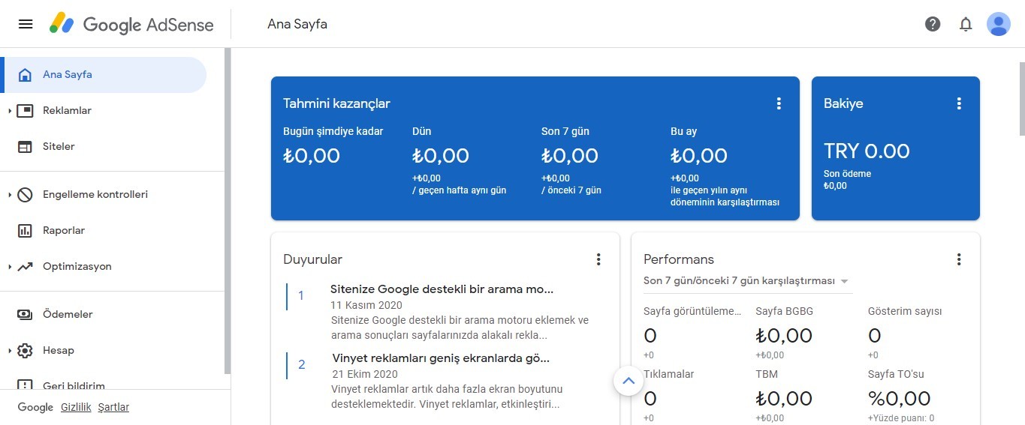Click the Raporlar chart icon
1025x425 pixels.
coord(25,231)
